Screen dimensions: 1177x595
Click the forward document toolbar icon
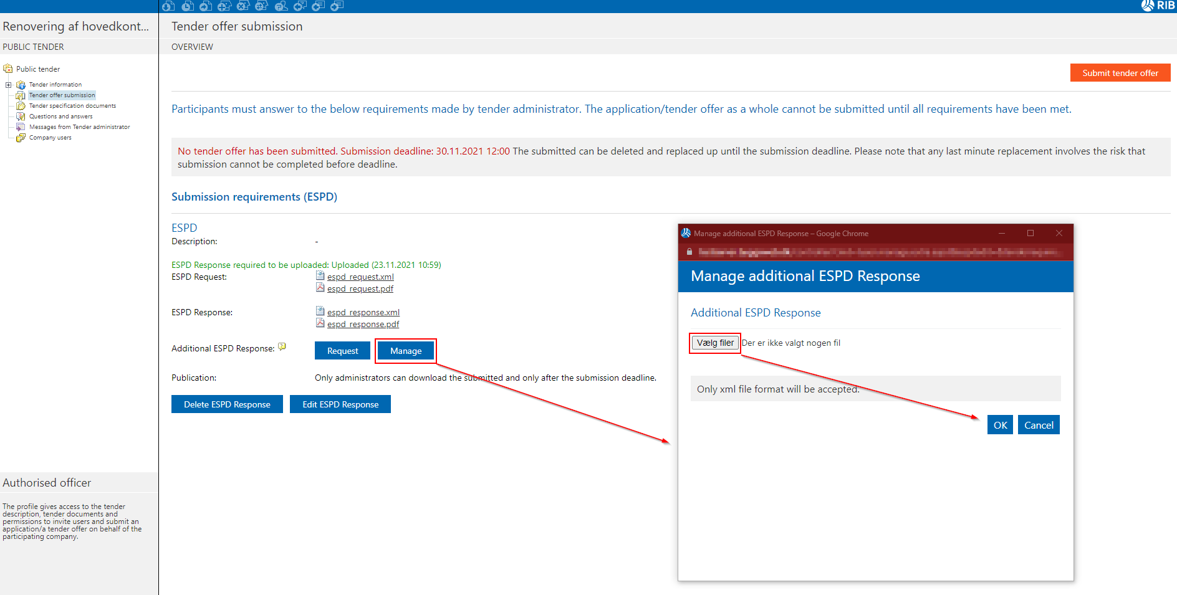click(x=206, y=6)
